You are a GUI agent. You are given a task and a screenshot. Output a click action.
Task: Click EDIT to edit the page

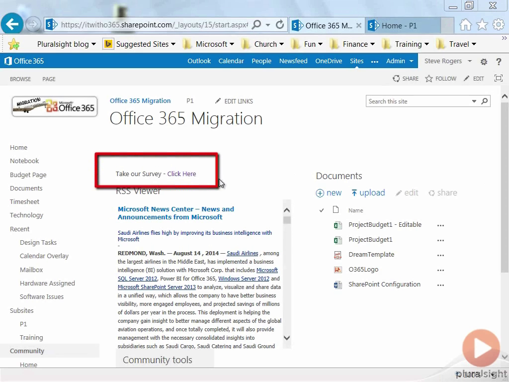pyautogui.click(x=474, y=79)
